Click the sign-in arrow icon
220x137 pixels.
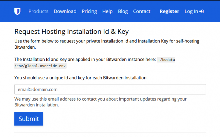[x=202, y=11]
